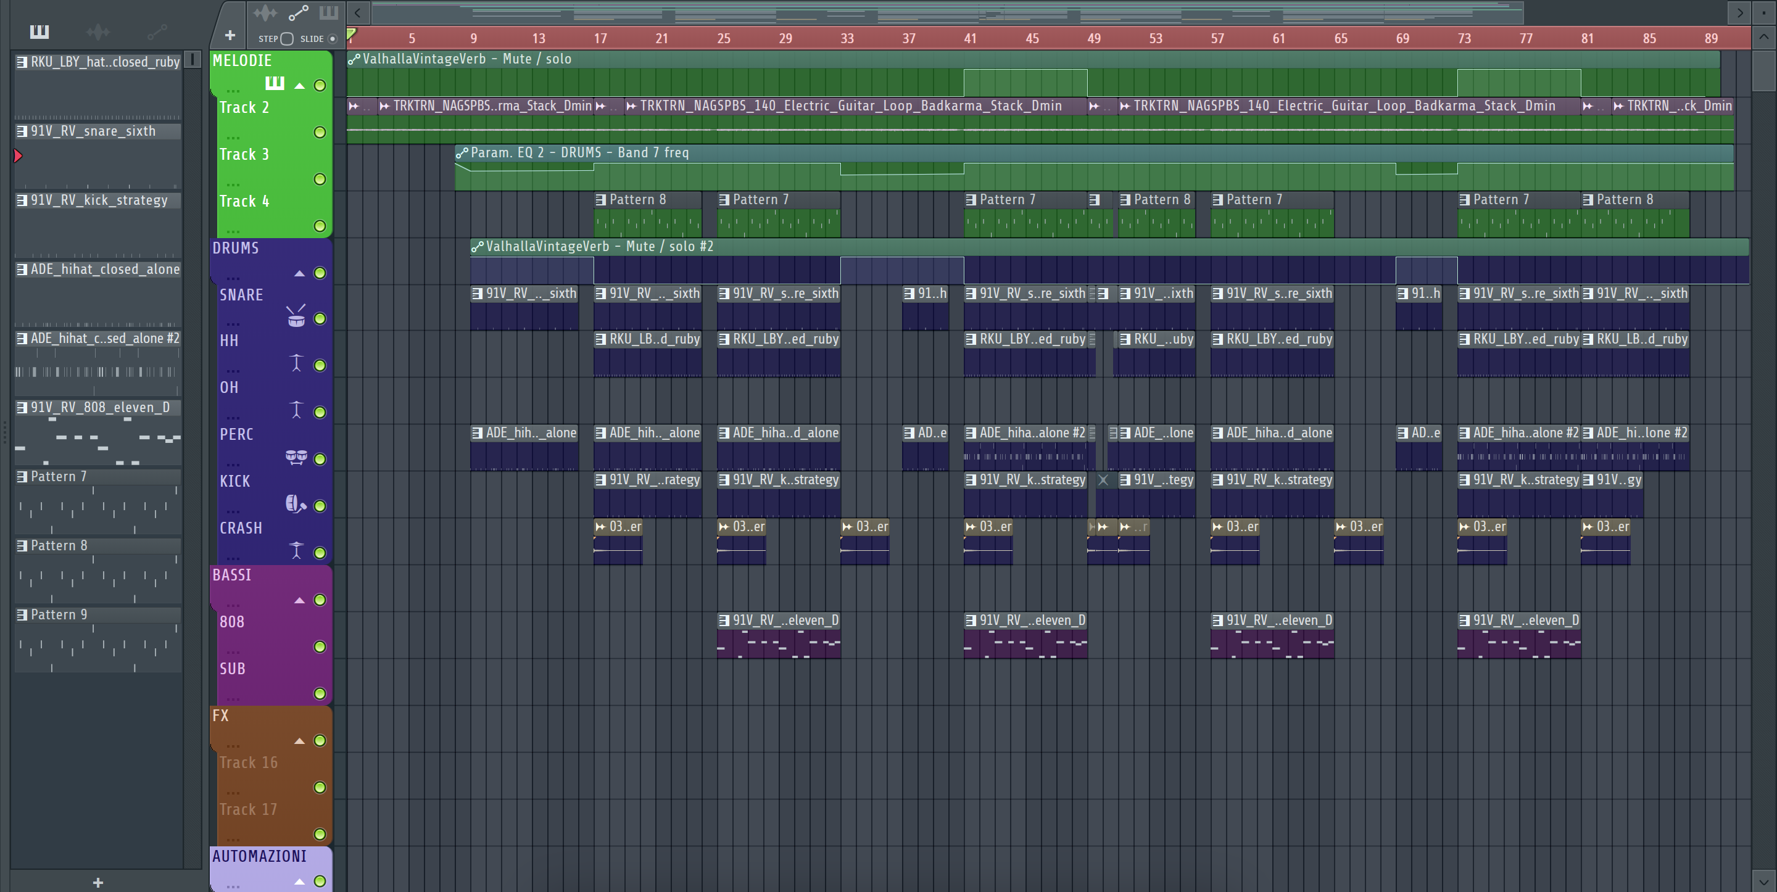
Task: Click the bongo icon on PERC track
Action: [296, 456]
